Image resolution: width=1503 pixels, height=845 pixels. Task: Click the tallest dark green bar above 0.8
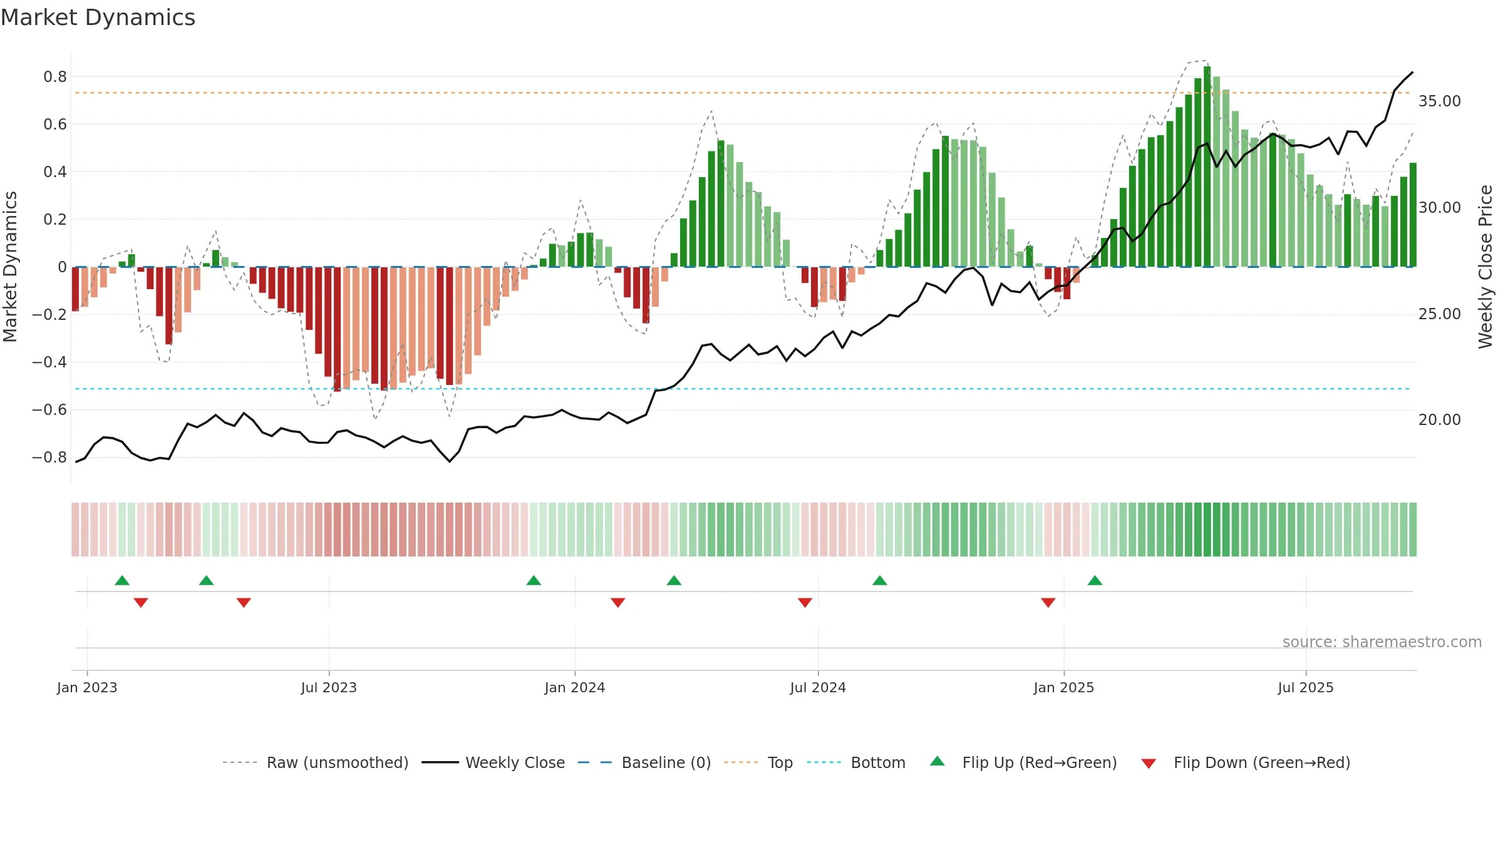click(1207, 166)
